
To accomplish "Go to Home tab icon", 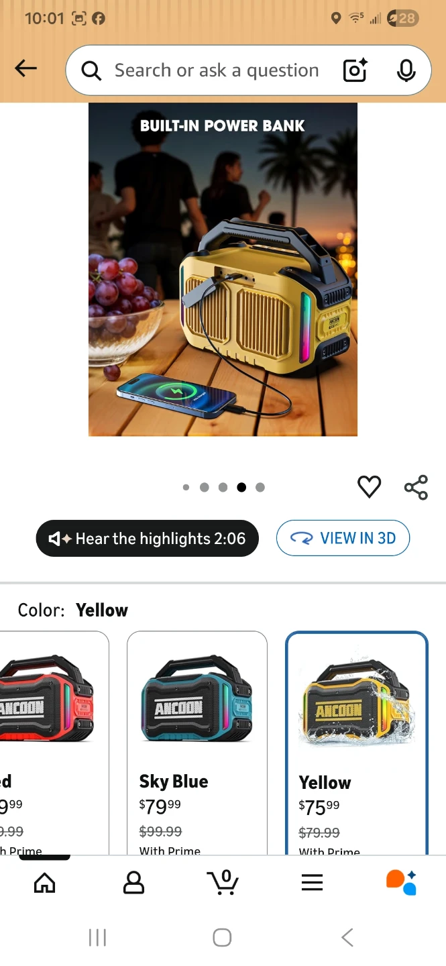I will [x=45, y=882].
